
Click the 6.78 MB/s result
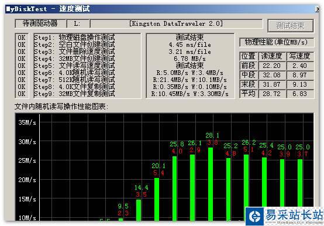190,59
